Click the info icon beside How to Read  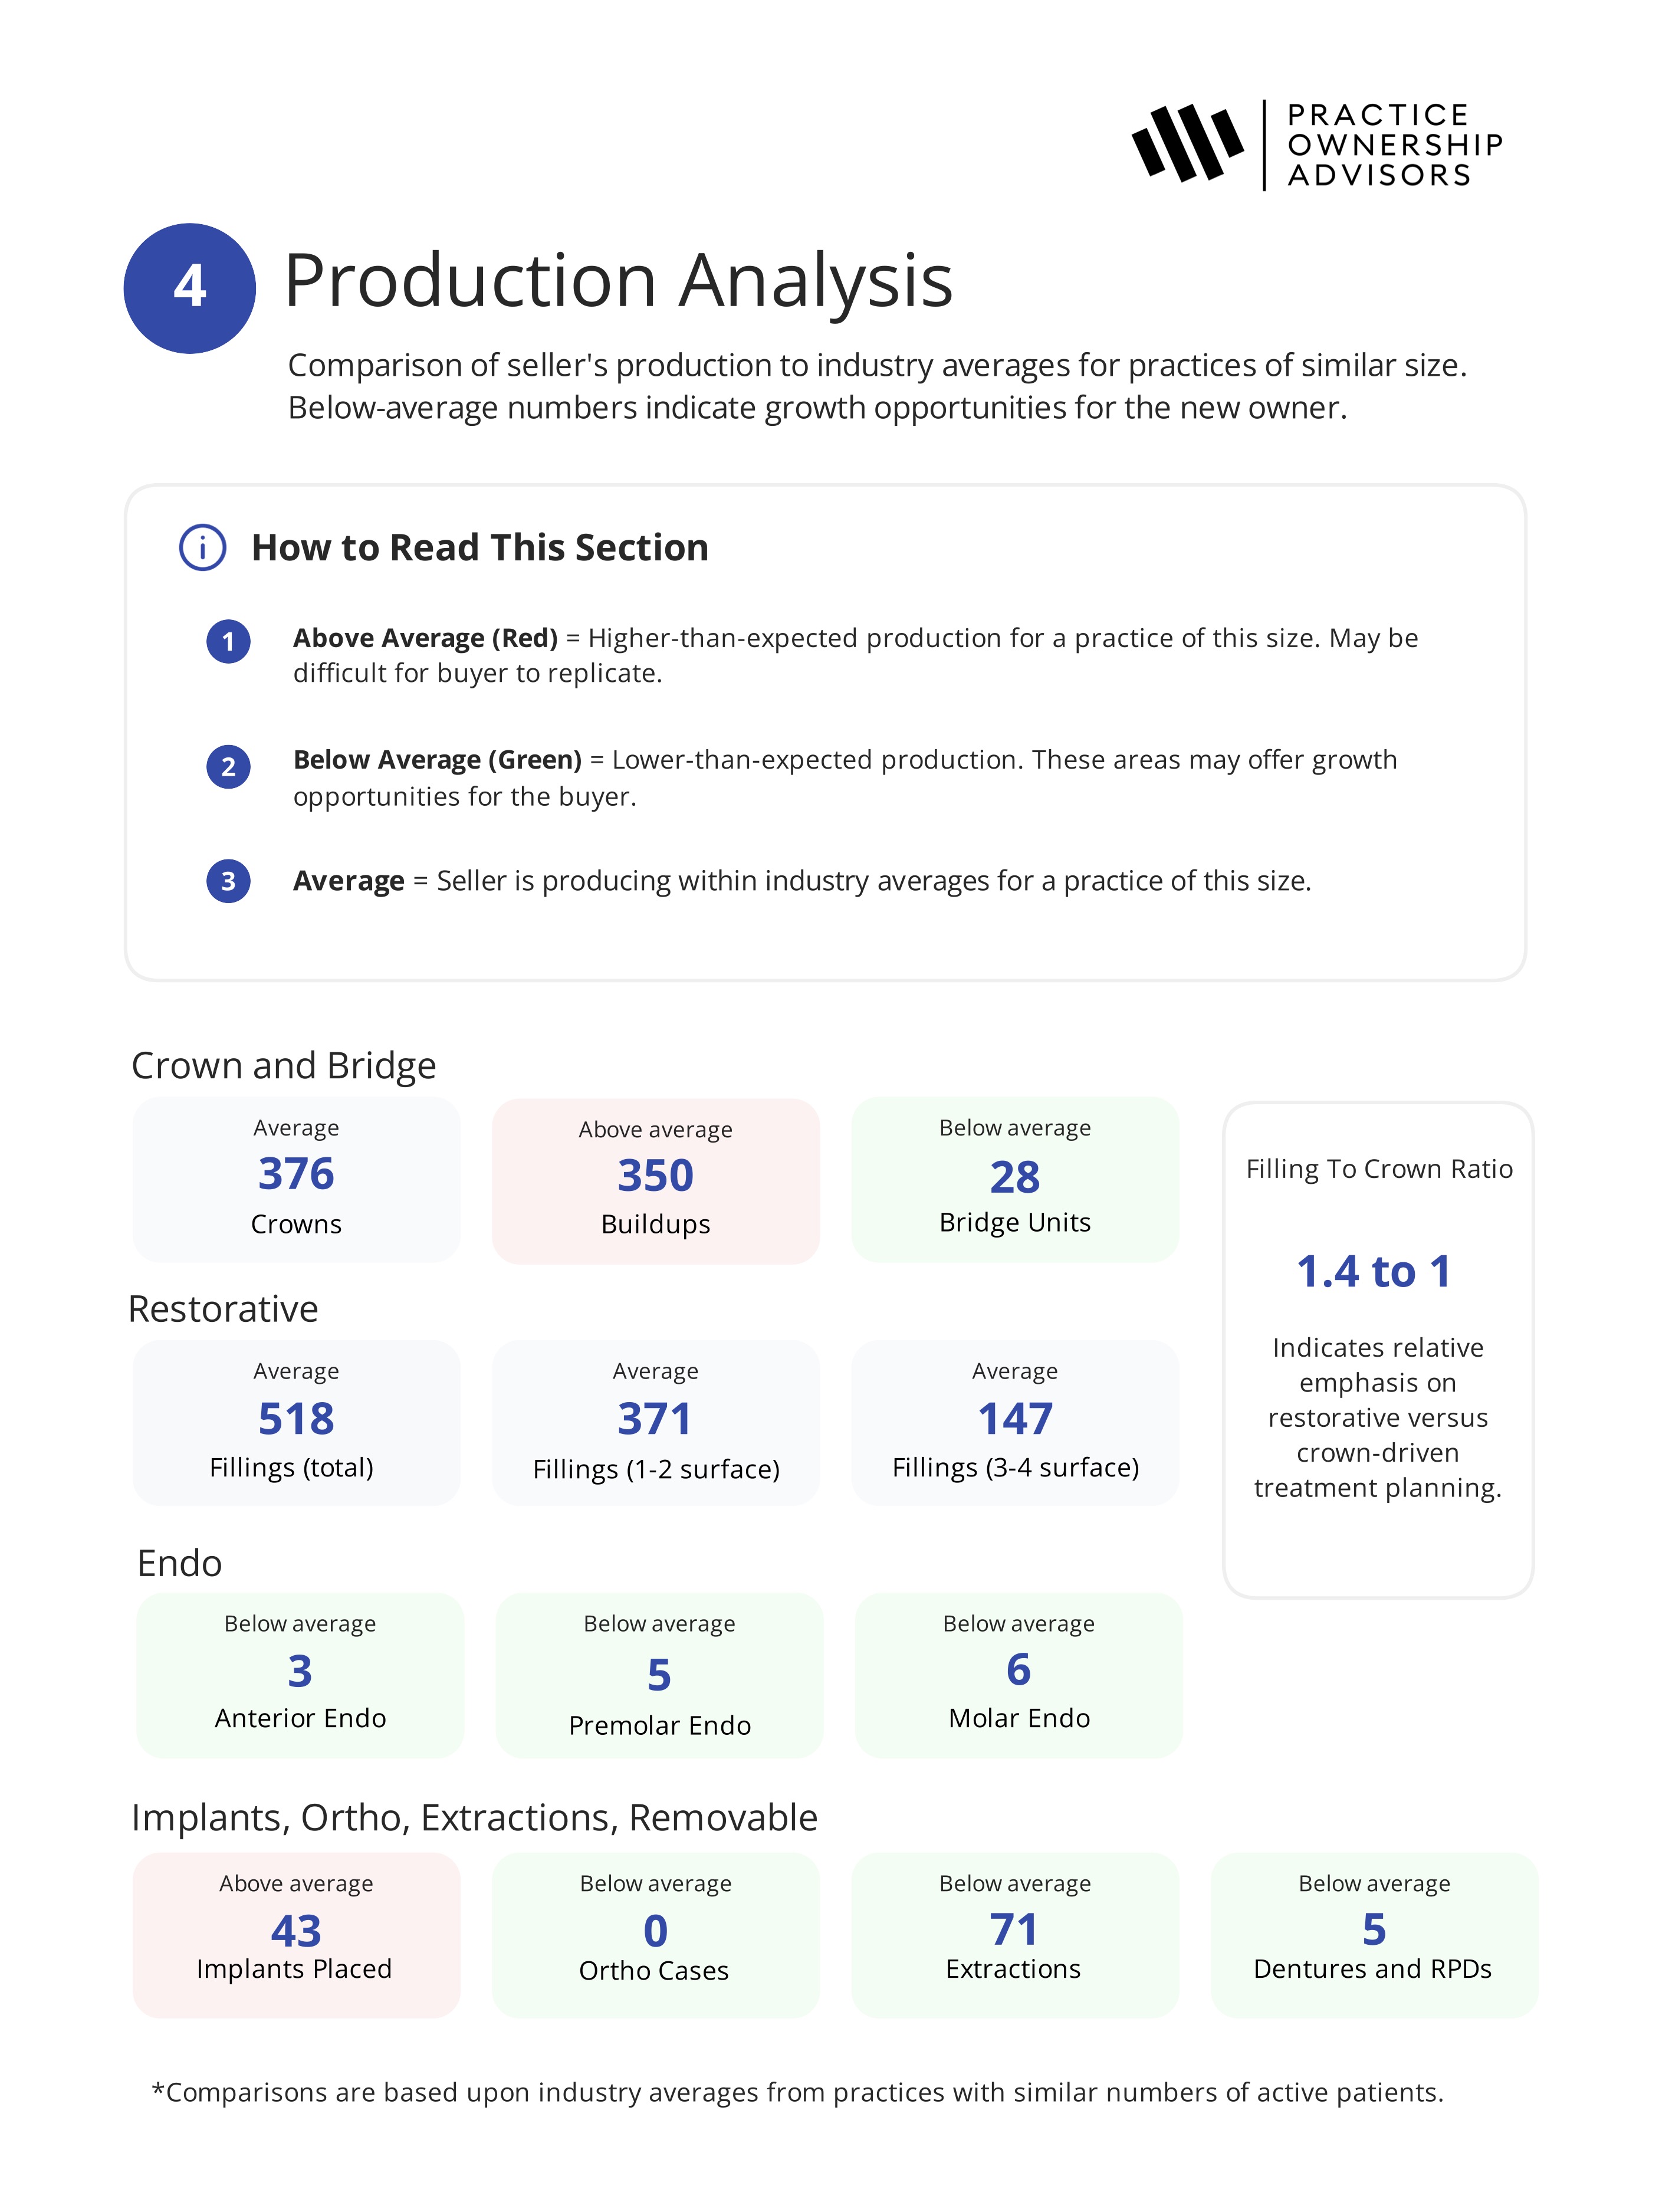(x=202, y=548)
